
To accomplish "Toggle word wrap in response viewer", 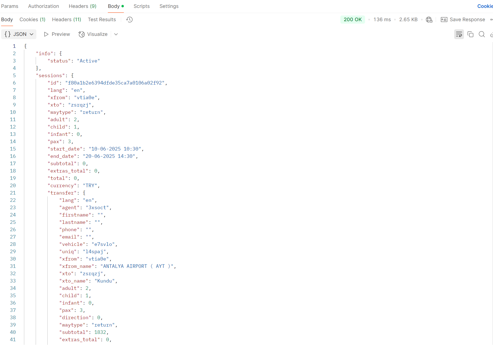I will coord(459,34).
